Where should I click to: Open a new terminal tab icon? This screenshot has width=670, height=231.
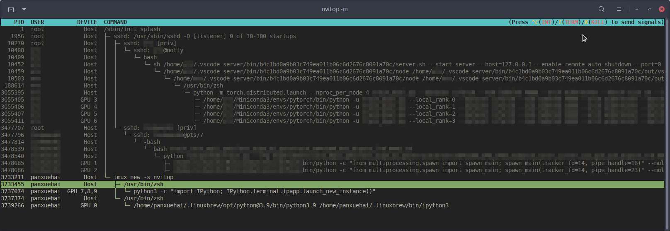tap(11, 9)
